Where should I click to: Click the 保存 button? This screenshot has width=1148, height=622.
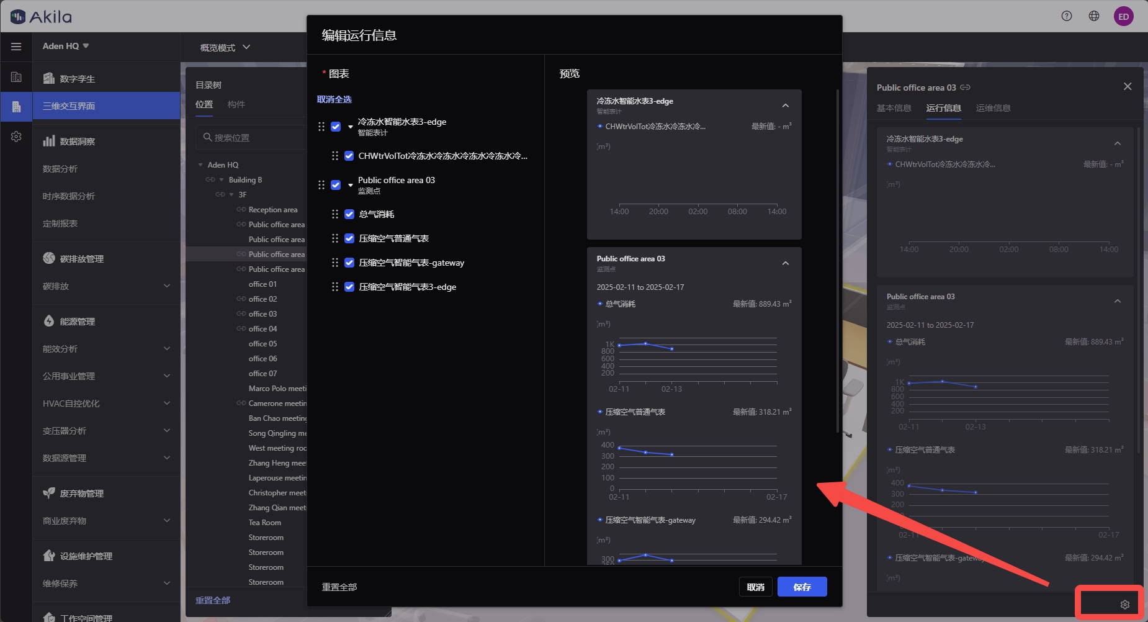[x=802, y=587]
